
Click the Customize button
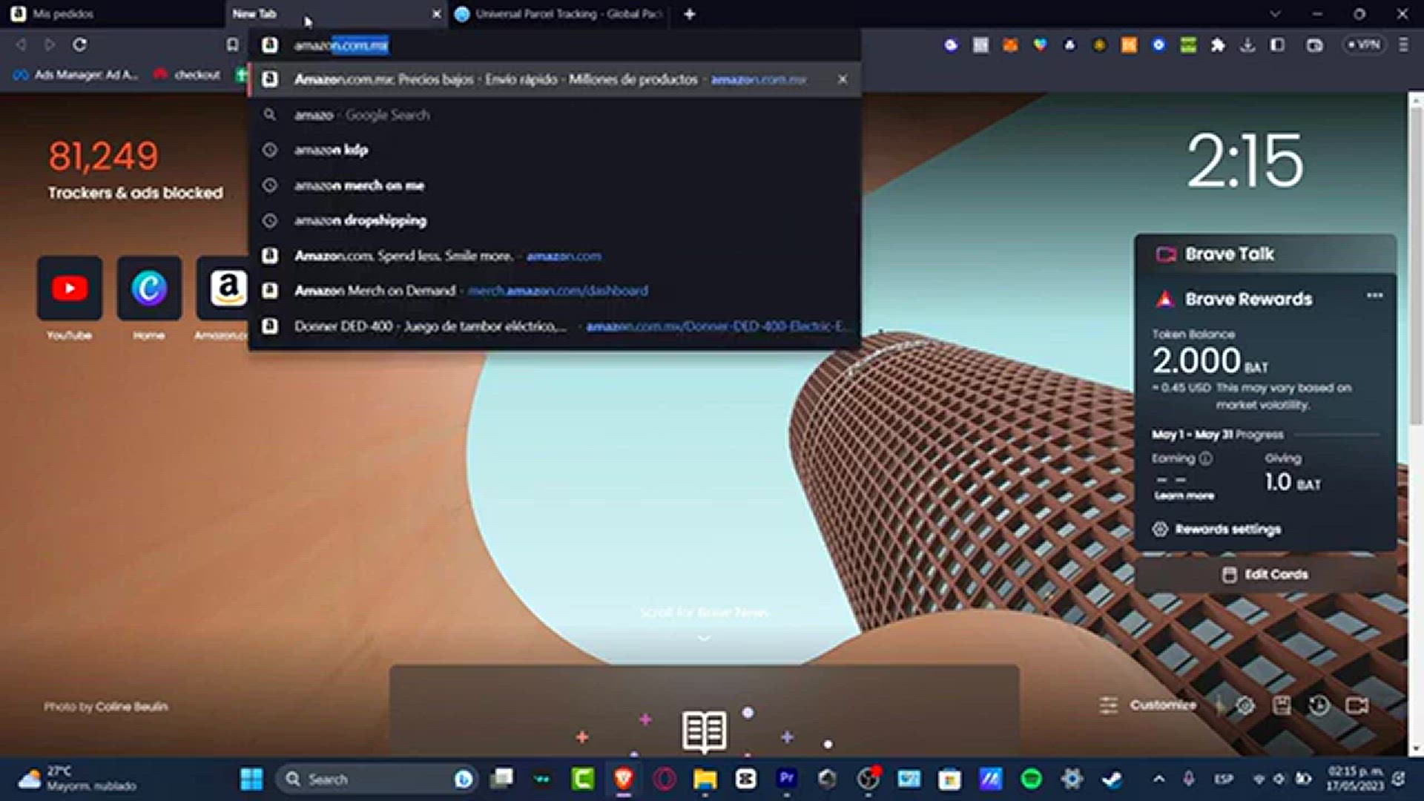point(1149,705)
